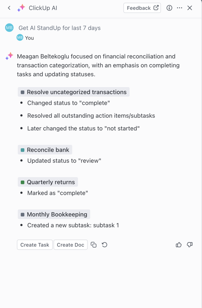The image size is (202, 308).
Task: Give the AI response a thumbs down
Action: [190, 245]
